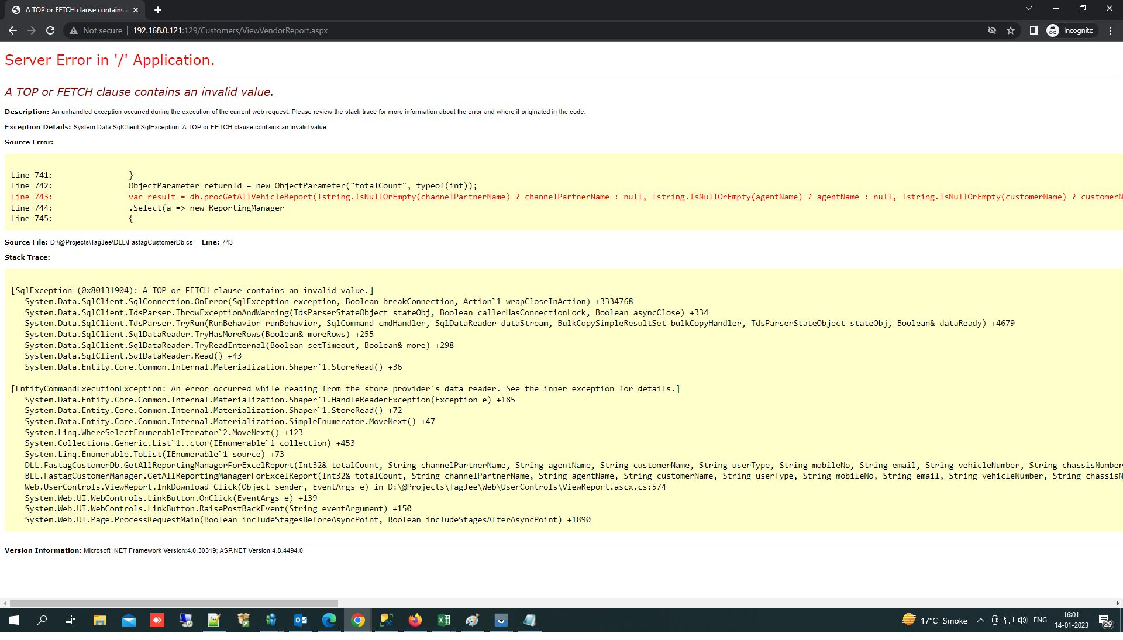
Task: Open a new browser tab
Action: tap(158, 10)
